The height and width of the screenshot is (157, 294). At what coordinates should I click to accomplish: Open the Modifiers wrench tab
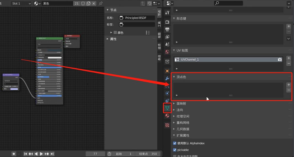[167, 78]
